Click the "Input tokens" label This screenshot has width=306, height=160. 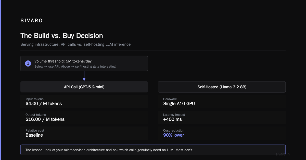coord(34,99)
